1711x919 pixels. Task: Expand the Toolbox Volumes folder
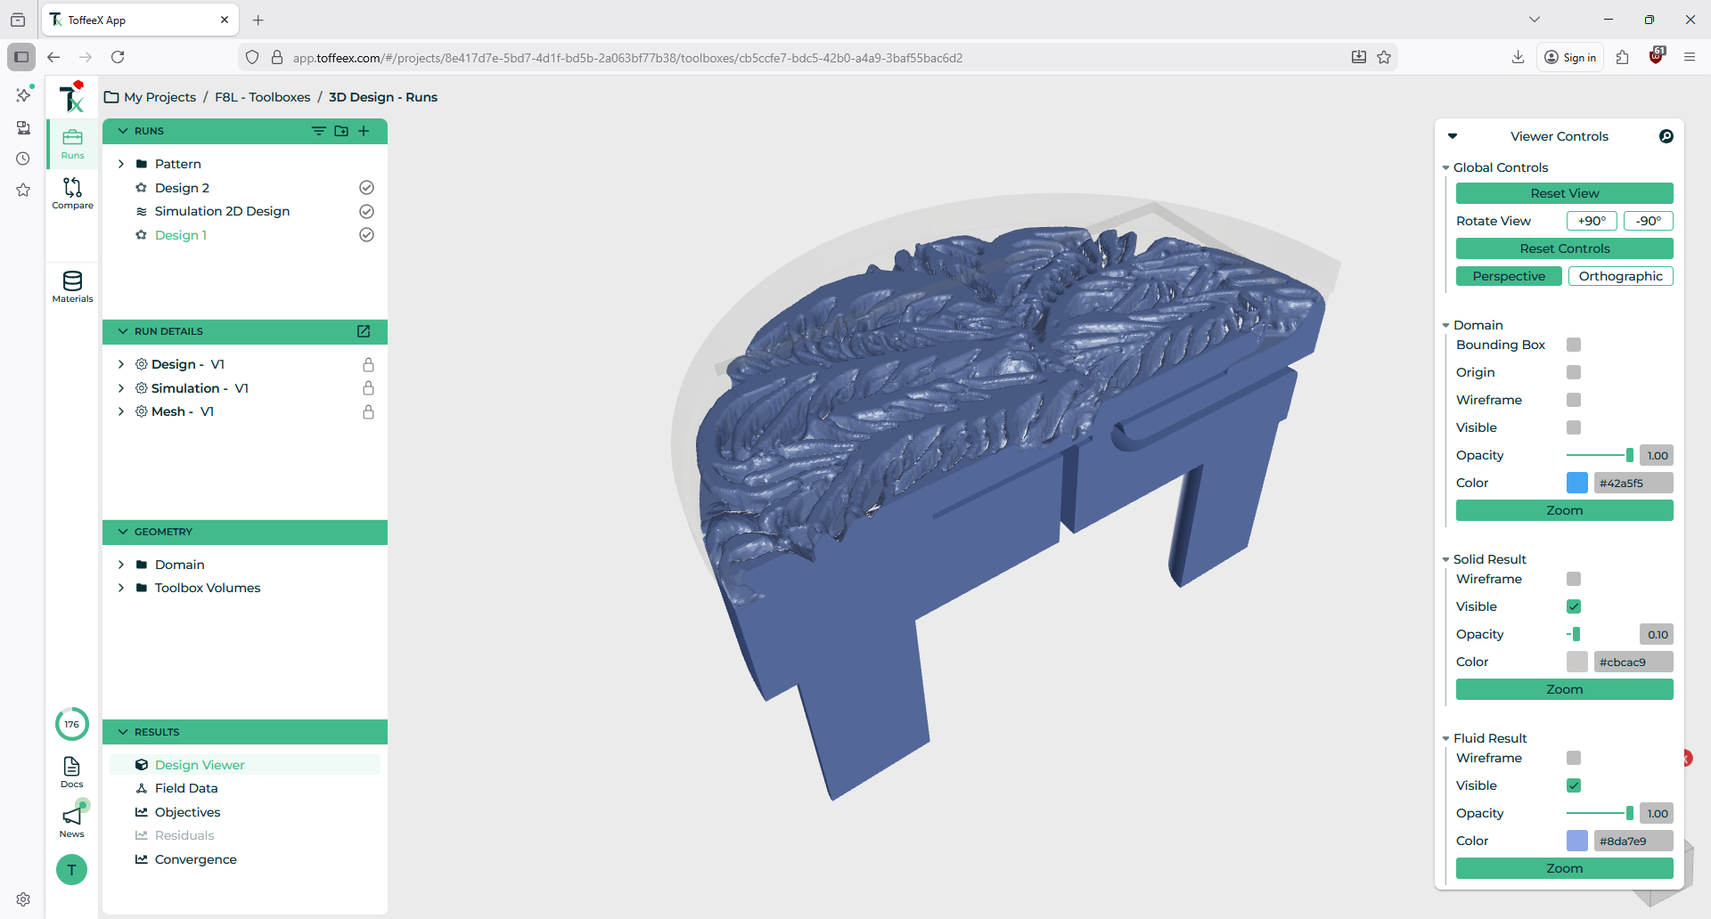[x=121, y=588]
